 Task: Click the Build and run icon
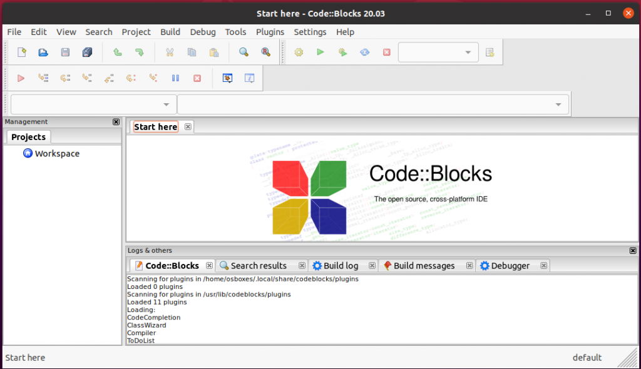point(342,53)
